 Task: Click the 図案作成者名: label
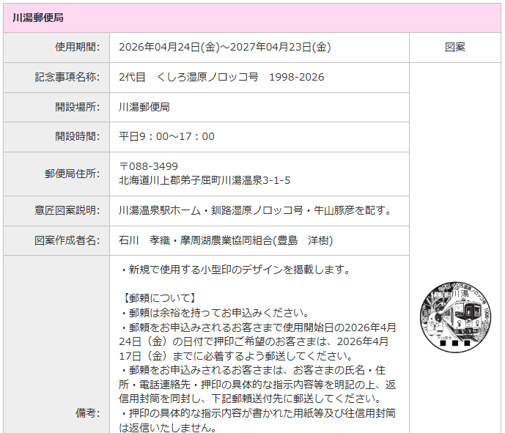point(67,240)
